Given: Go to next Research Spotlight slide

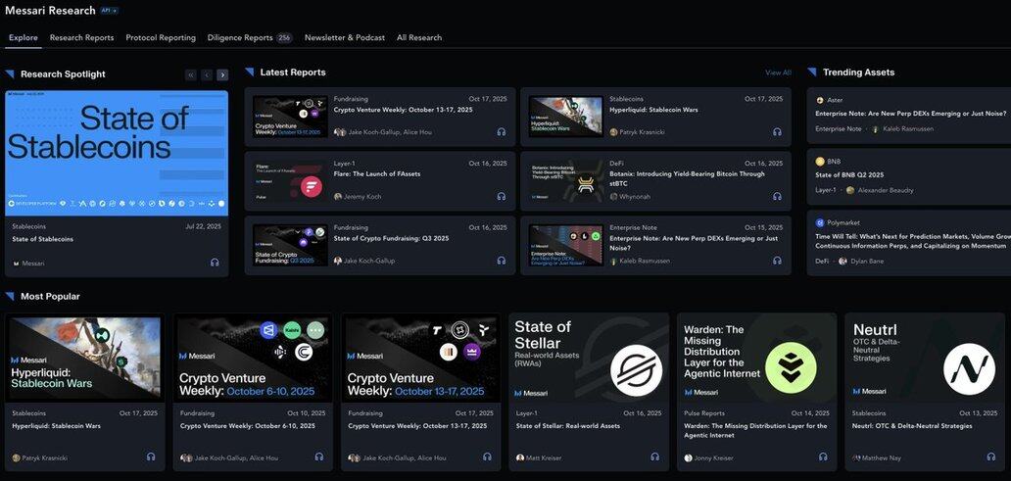Looking at the screenshot, I should [222, 74].
